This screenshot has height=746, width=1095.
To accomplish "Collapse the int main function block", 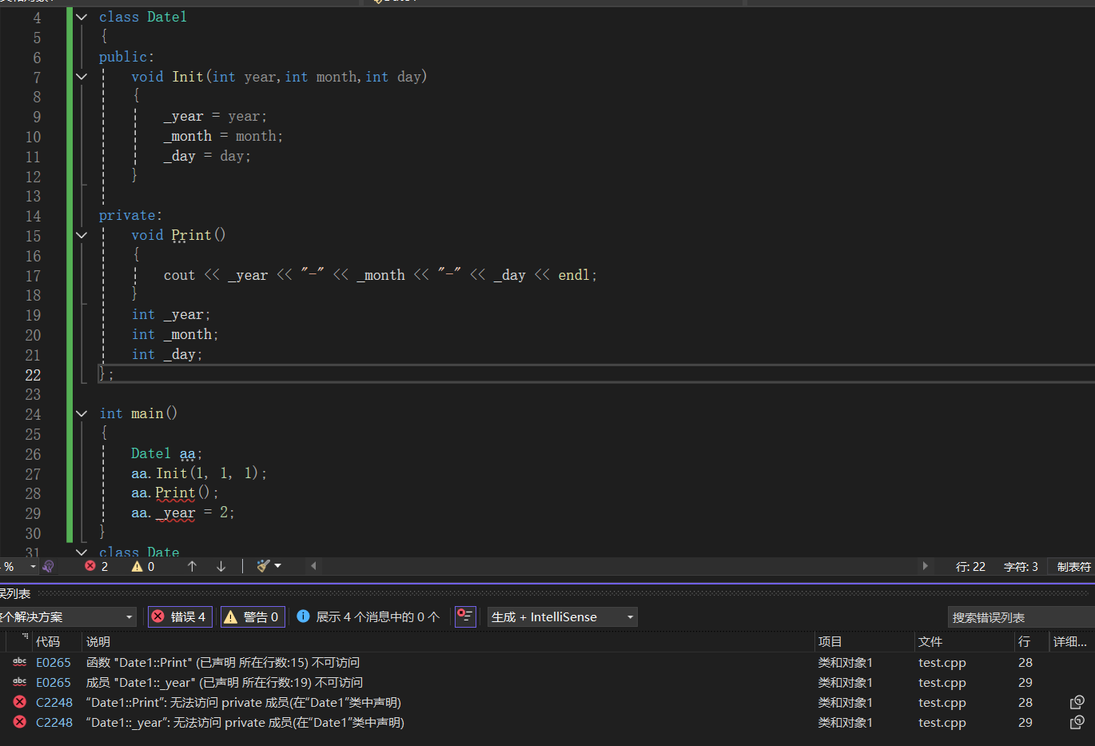I will coord(82,413).
